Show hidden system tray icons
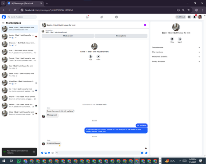This screenshot has width=206, height=164. tap(180, 161)
